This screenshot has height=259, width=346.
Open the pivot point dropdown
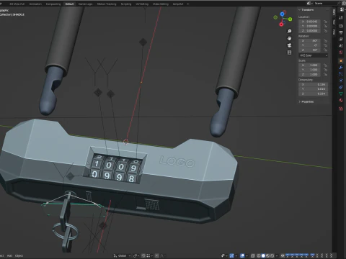(136, 255)
